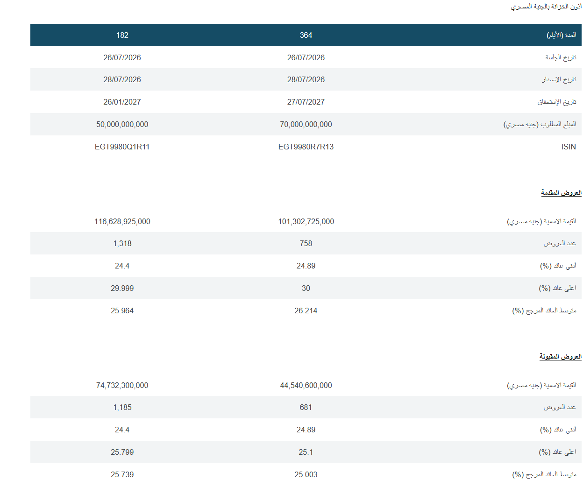Viewport: 583px width, 501px height.
Task: Click accepted face value 74,732,300,000
Action: (122, 385)
